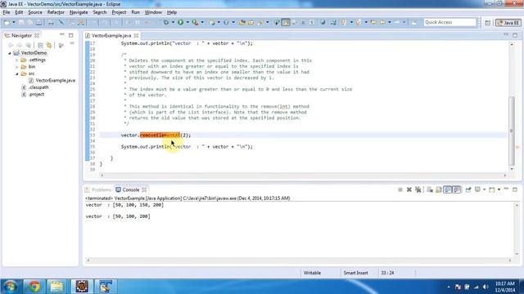The width and height of the screenshot is (524, 294).
Task: Click the Back navigation arrow in toolbar
Action: (382, 22)
